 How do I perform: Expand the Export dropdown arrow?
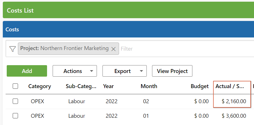point(141,71)
